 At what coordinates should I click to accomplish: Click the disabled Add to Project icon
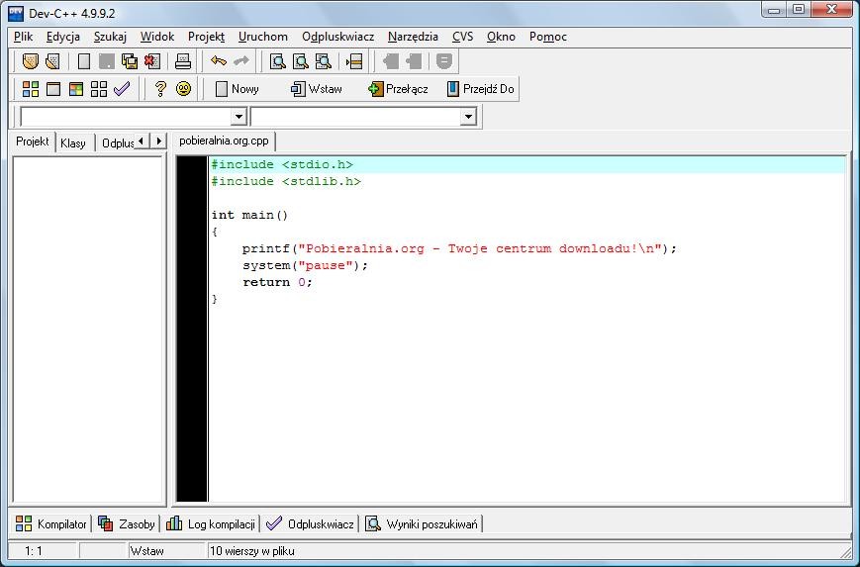click(391, 61)
